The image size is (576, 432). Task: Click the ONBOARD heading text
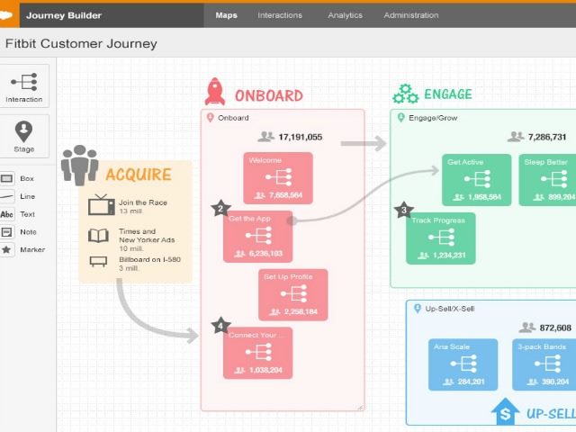point(269,95)
